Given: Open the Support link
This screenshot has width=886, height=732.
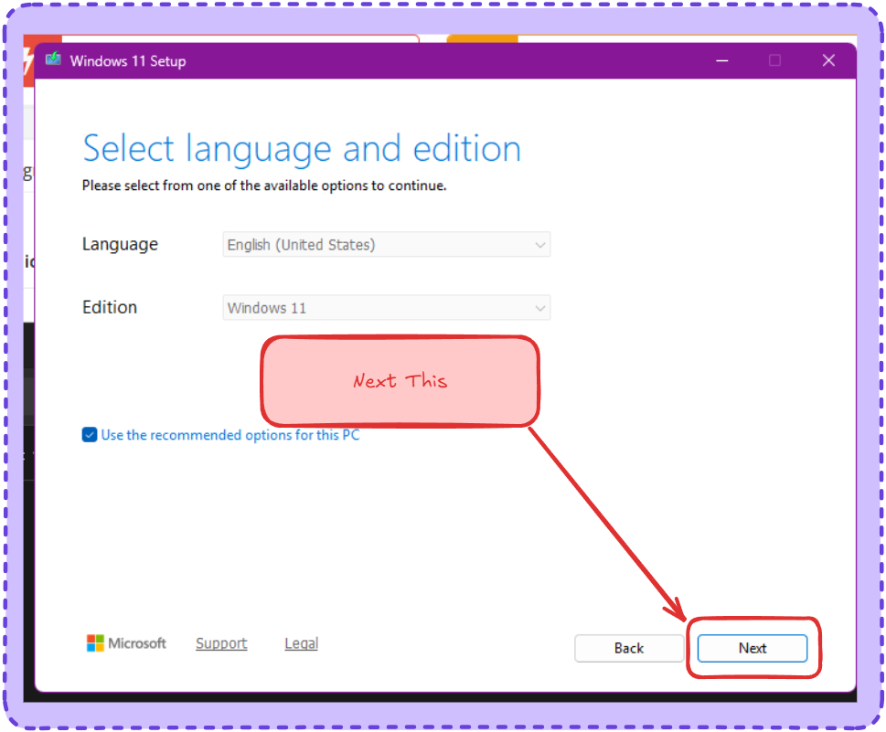Looking at the screenshot, I should tap(221, 643).
